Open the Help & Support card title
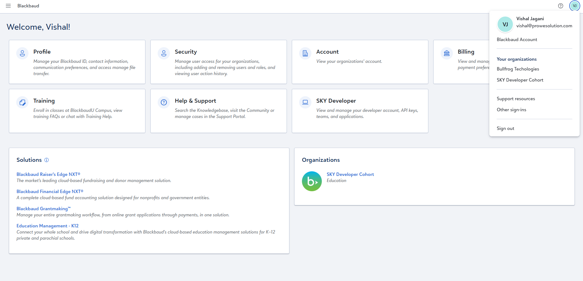The width and height of the screenshot is (583, 281). pos(195,101)
